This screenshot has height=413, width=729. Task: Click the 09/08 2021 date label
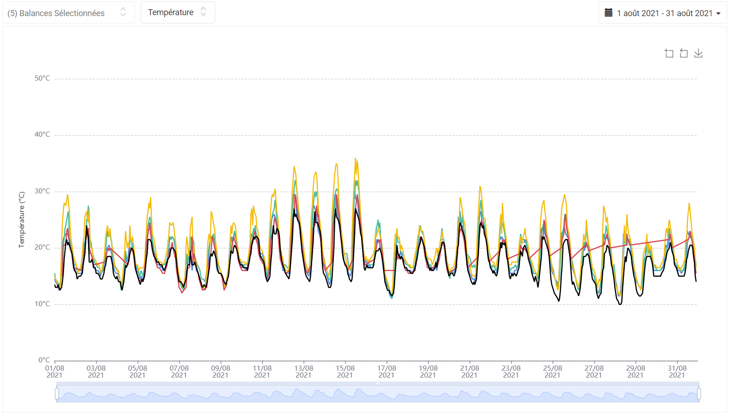(220, 372)
